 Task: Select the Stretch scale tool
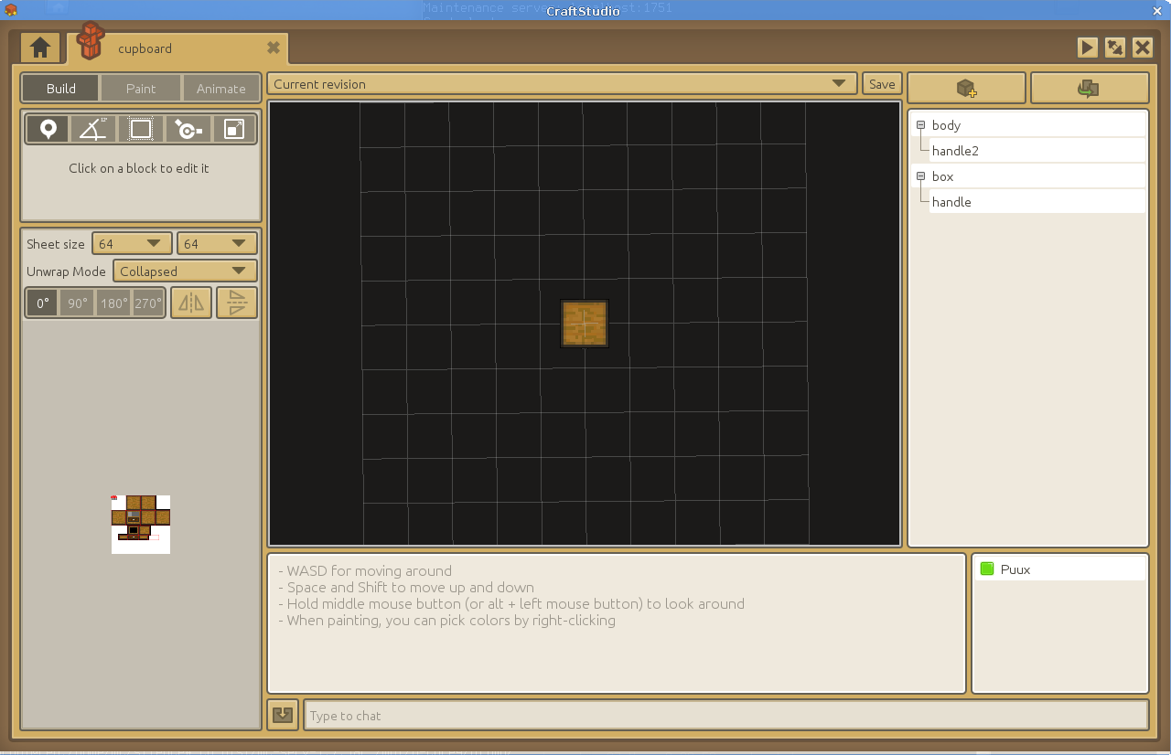234,129
